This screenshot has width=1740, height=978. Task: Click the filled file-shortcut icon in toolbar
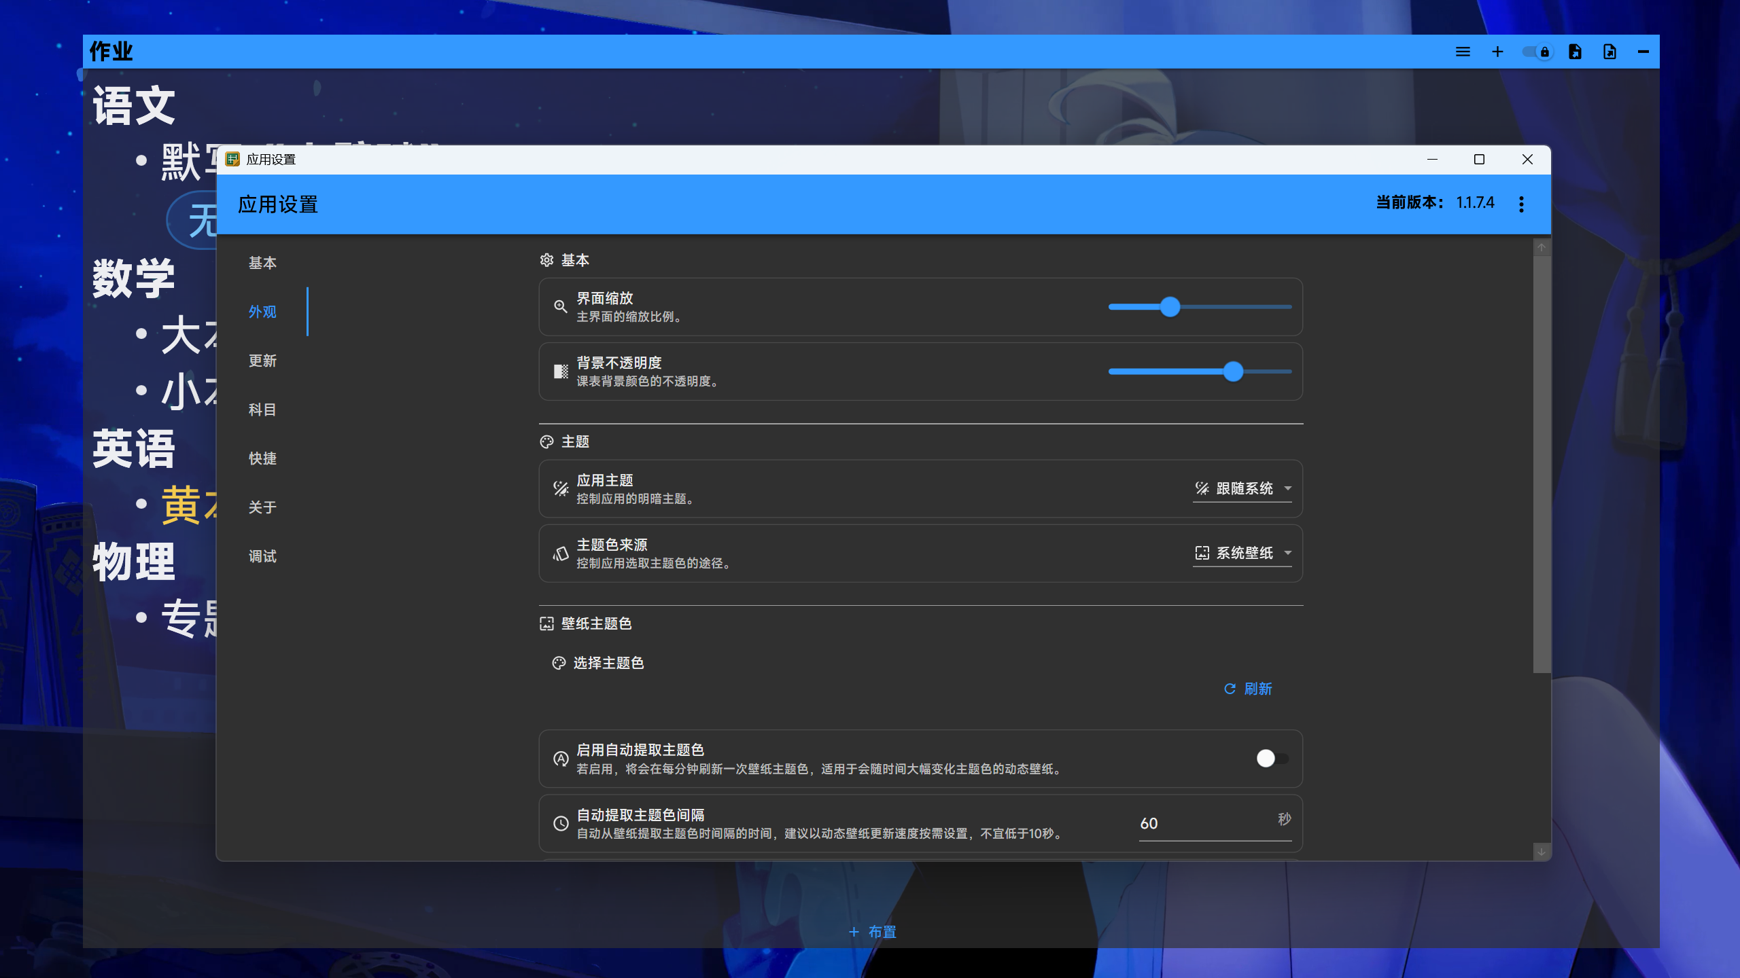pos(1575,52)
